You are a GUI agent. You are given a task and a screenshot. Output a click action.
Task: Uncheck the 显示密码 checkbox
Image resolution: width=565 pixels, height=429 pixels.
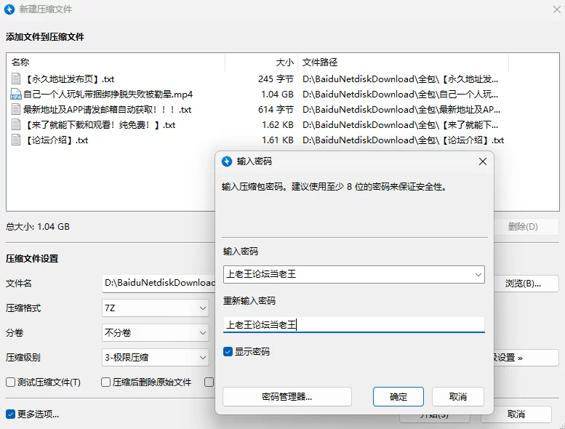(x=228, y=352)
